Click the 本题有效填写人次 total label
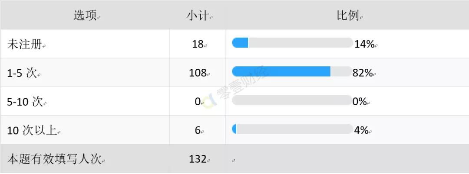469x174 pixels. click(x=54, y=159)
